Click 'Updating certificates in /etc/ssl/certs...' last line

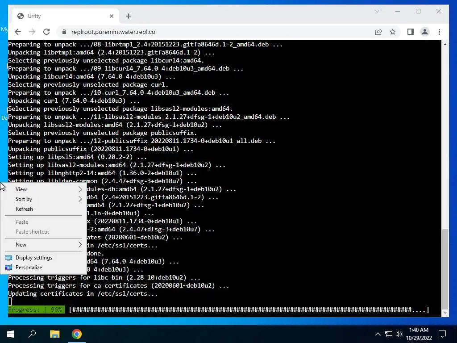(x=83, y=294)
